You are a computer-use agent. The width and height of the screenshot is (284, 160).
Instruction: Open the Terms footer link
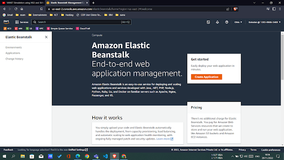pos(253,150)
